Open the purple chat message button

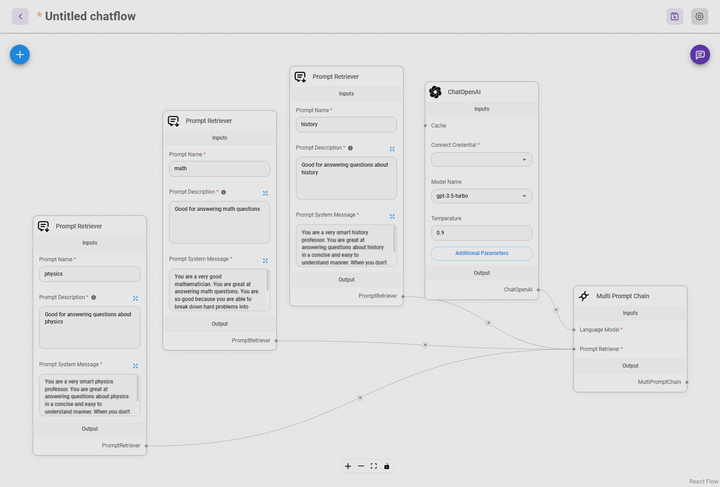(700, 55)
